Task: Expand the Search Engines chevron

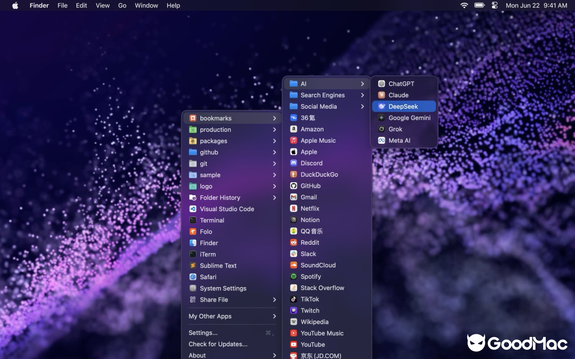Action: 363,95
